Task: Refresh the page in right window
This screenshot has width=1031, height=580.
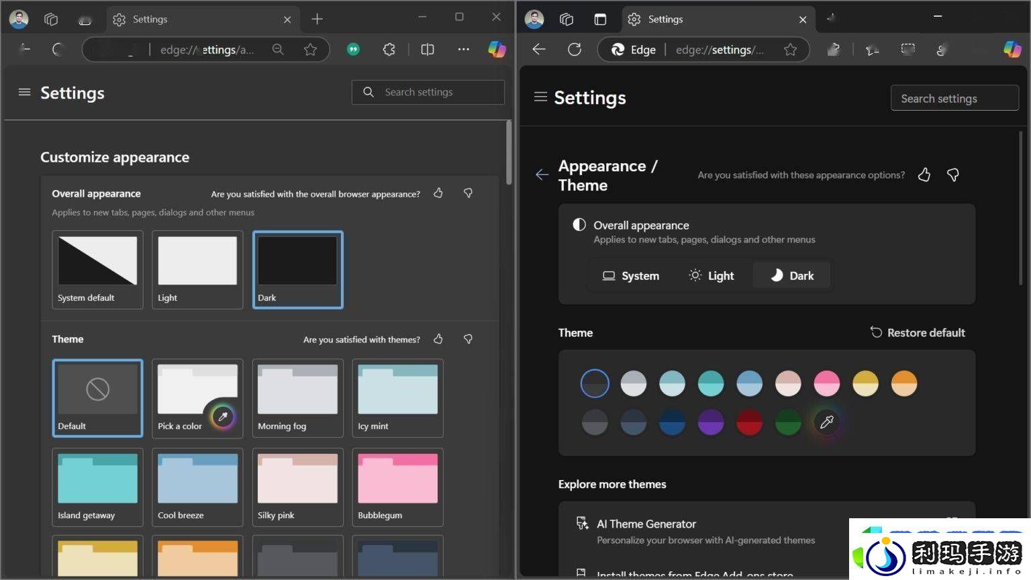Action: 575,49
